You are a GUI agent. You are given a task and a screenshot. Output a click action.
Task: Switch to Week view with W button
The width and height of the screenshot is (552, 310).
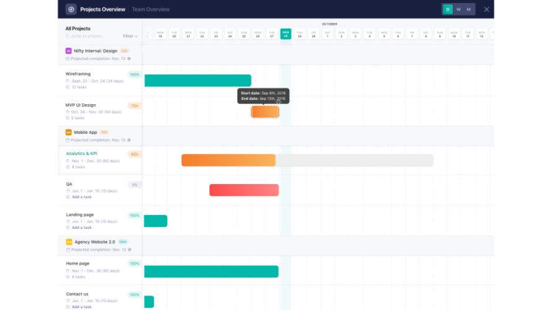458,9
